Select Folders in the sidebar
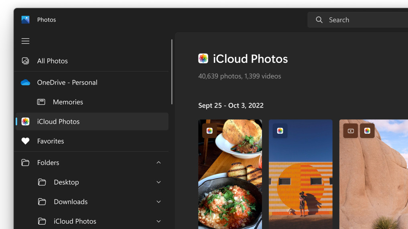408x229 pixels. (92, 163)
